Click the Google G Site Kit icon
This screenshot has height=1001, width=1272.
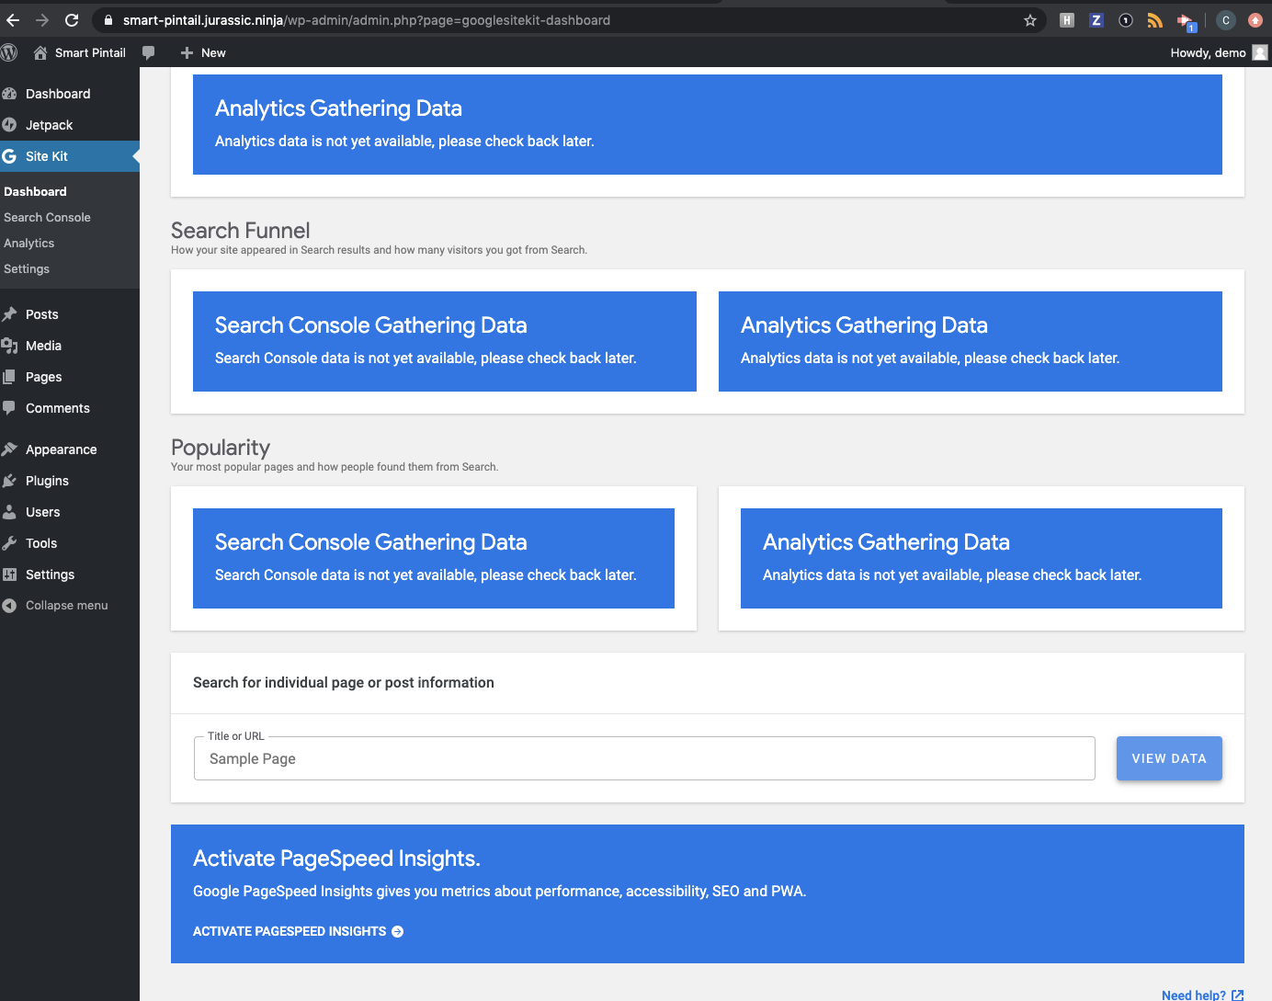click(10, 156)
